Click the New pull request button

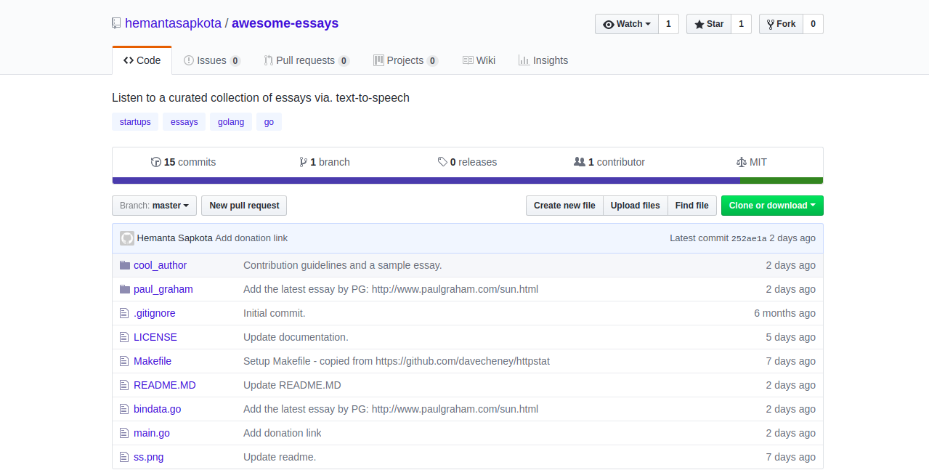tap(244, 206)
